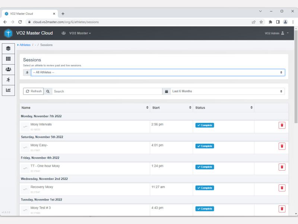Select the running person sidebar icon
This screenshot has height=224, width=298.
[8, 80]
